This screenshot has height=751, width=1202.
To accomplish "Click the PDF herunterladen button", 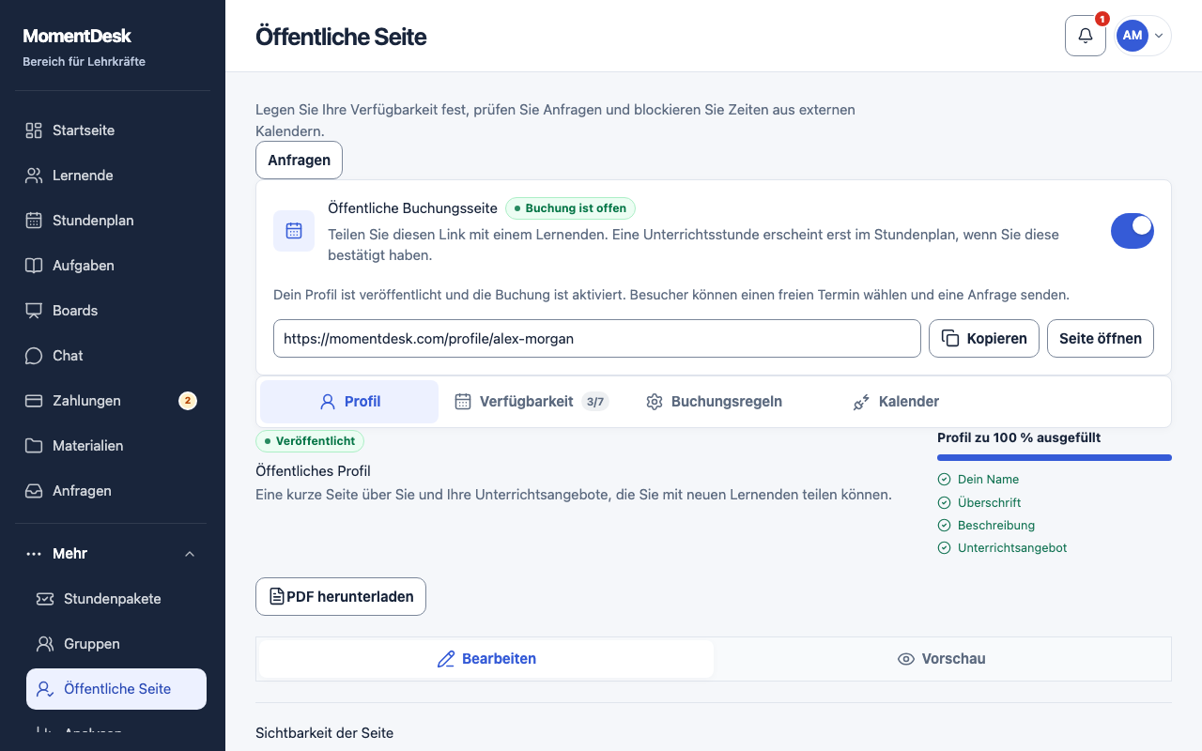I will coord(341,597).
